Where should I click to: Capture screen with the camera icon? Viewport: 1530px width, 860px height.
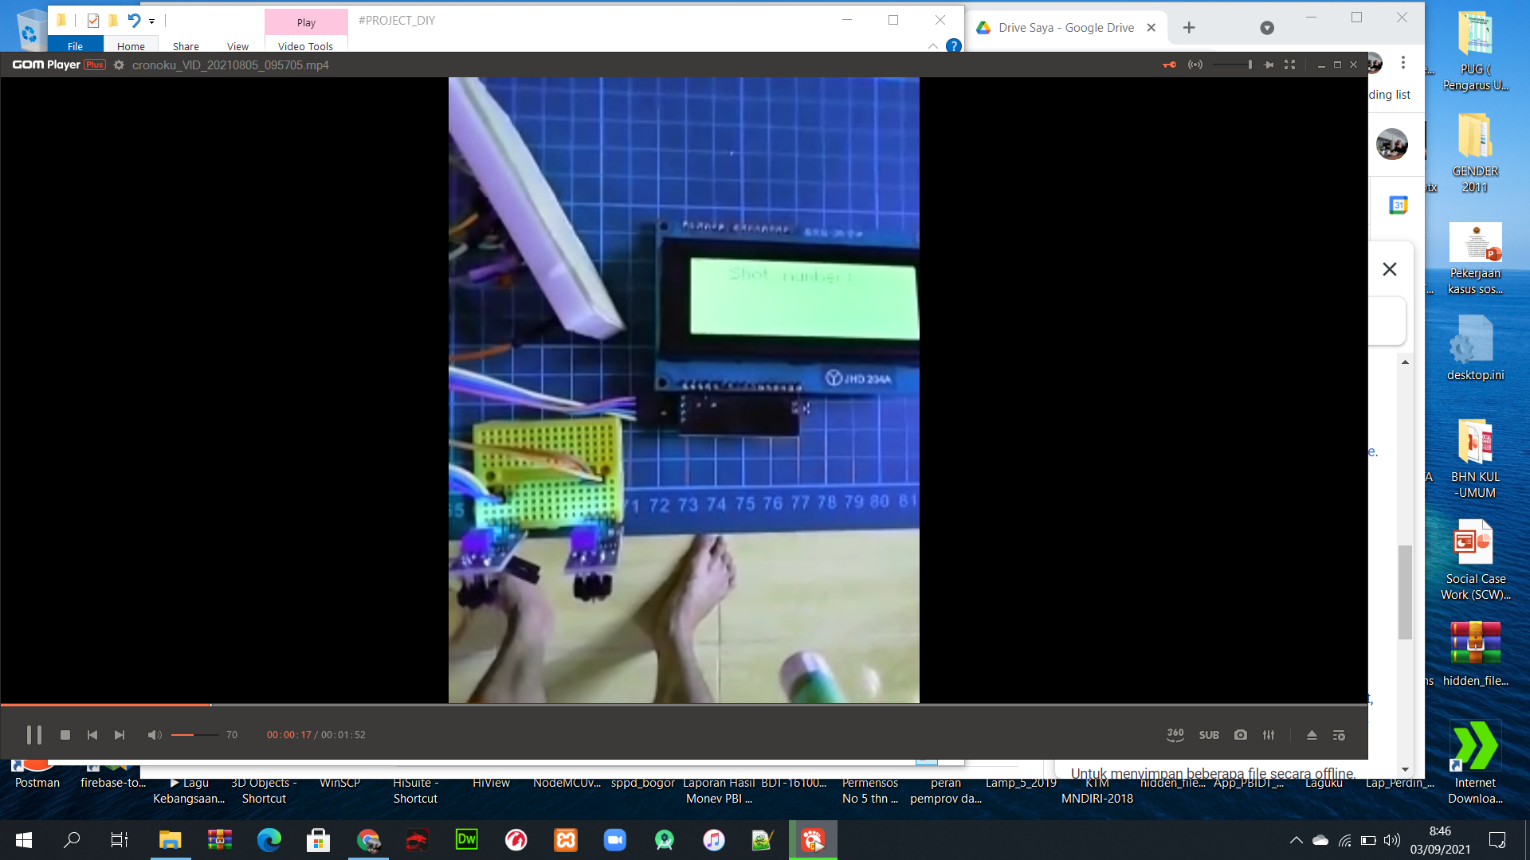[x=1241, y=735]
